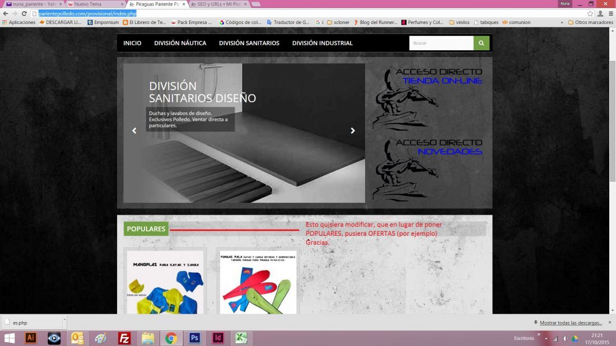
Task: Switch to Chrome in the taskbar
Action: [171, 338]
